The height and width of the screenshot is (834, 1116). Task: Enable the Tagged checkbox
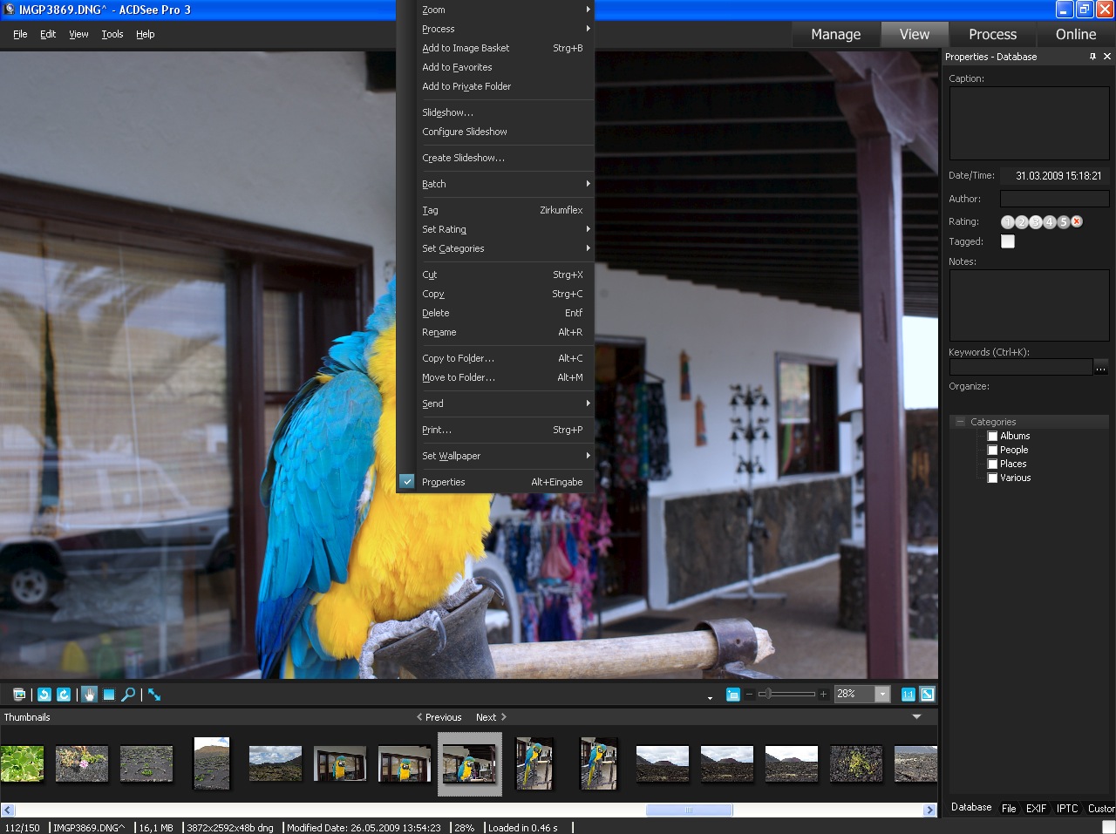1007,241
